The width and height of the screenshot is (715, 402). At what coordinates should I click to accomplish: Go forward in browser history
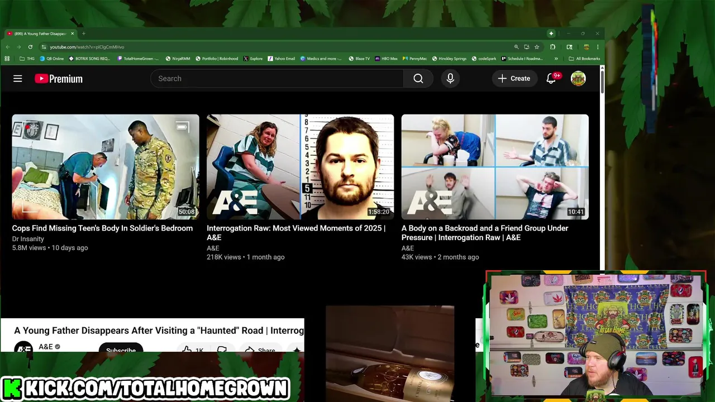click(x=18, y=47)
